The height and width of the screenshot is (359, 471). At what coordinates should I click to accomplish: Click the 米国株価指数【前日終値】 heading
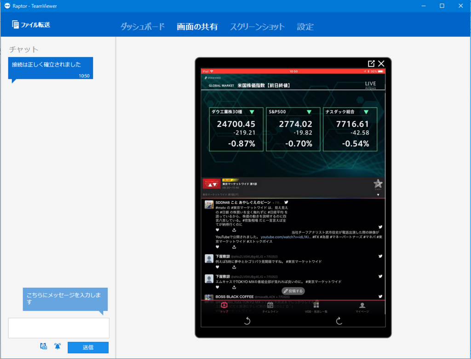point(264,85)
